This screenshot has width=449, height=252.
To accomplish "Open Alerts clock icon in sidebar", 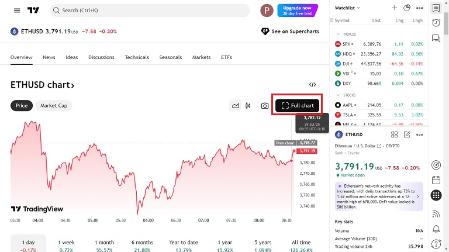I will click(436, 23).
